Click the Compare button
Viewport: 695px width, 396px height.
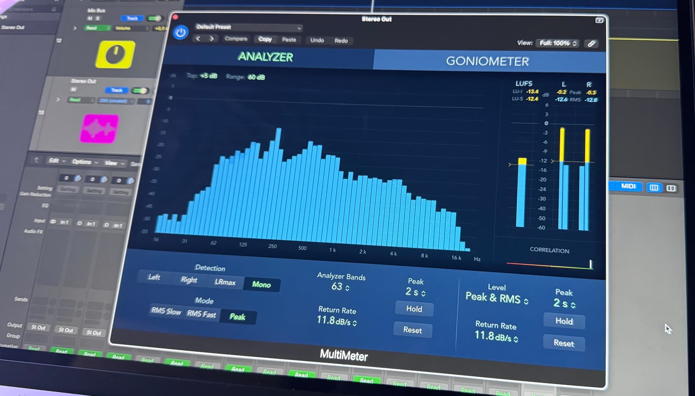click(236, 39)
